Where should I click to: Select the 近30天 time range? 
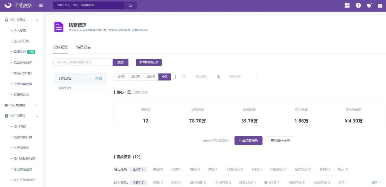(135, 77)
